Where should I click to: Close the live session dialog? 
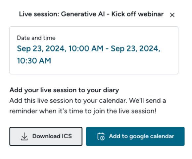coord(172,15)
